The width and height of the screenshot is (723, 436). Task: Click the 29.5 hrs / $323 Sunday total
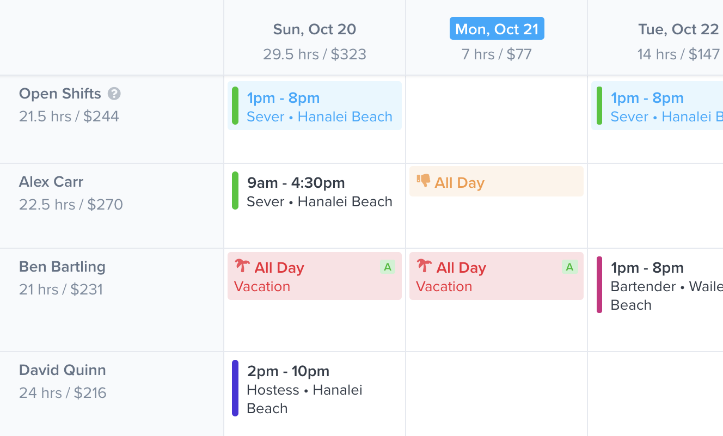point(314,54)
